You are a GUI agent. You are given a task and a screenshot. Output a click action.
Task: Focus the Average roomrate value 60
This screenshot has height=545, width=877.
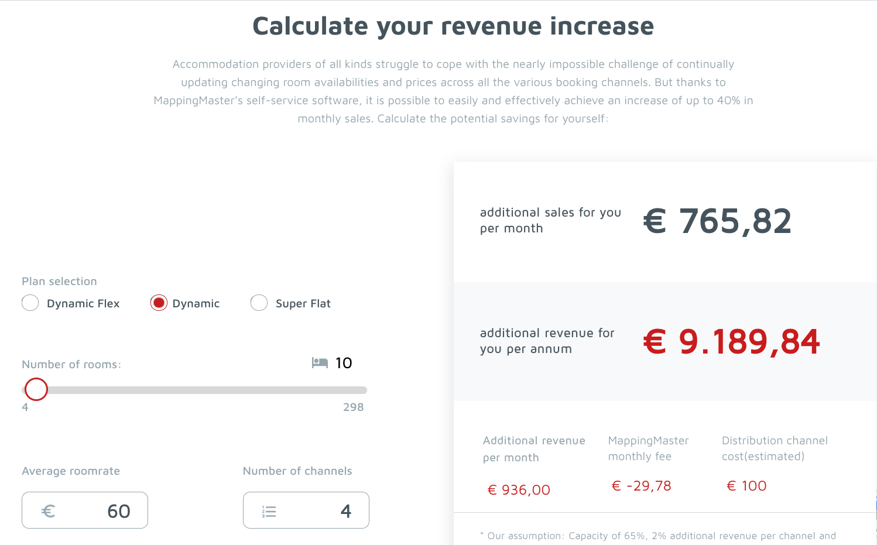click(118, 511)
